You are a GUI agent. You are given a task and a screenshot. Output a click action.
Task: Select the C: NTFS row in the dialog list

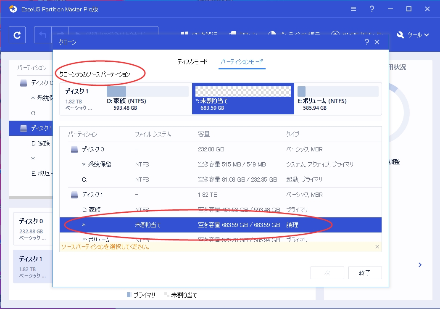pos(221,180)
